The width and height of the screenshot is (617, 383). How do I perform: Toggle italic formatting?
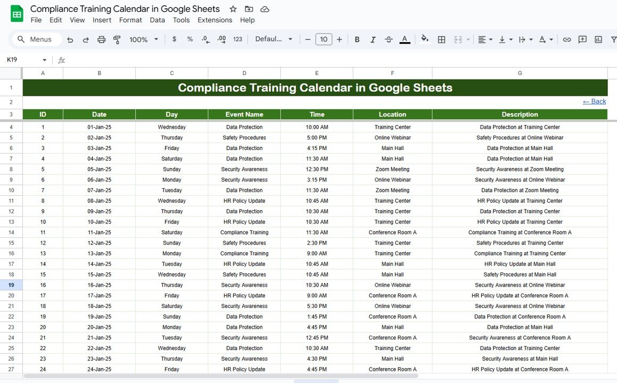(x=372, y=39)
